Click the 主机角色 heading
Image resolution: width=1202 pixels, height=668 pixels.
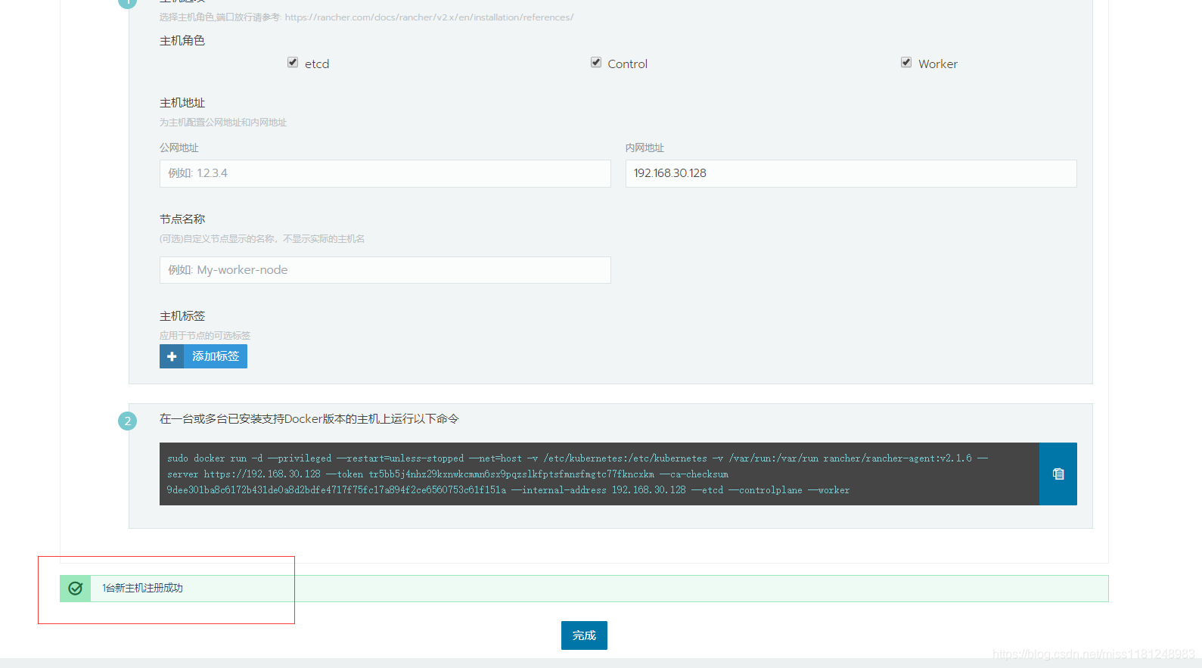tap(182, 41)
